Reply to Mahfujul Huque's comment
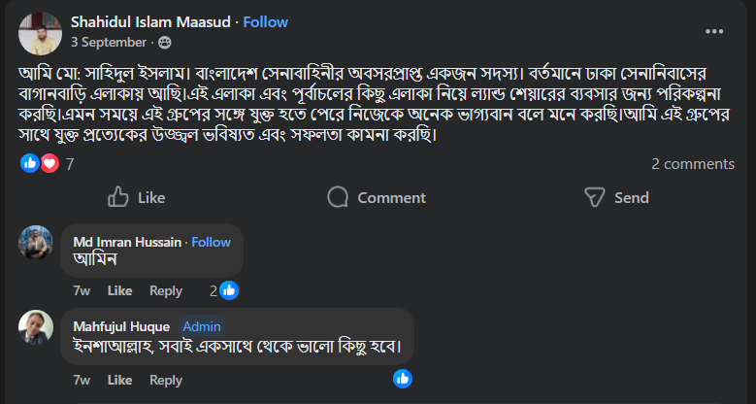Screen dimensions: 756x404 166,380
